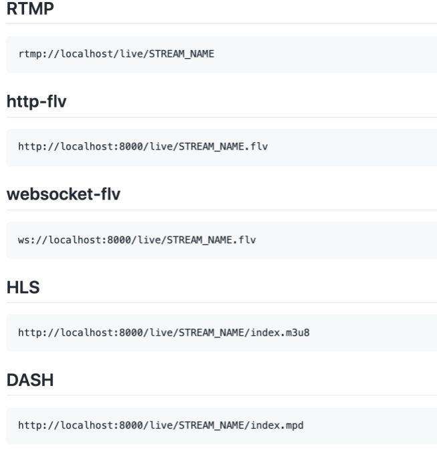Click the ws://localhost:8000 websocket URL text
The image size is (437, 458).
pos(137,240)
